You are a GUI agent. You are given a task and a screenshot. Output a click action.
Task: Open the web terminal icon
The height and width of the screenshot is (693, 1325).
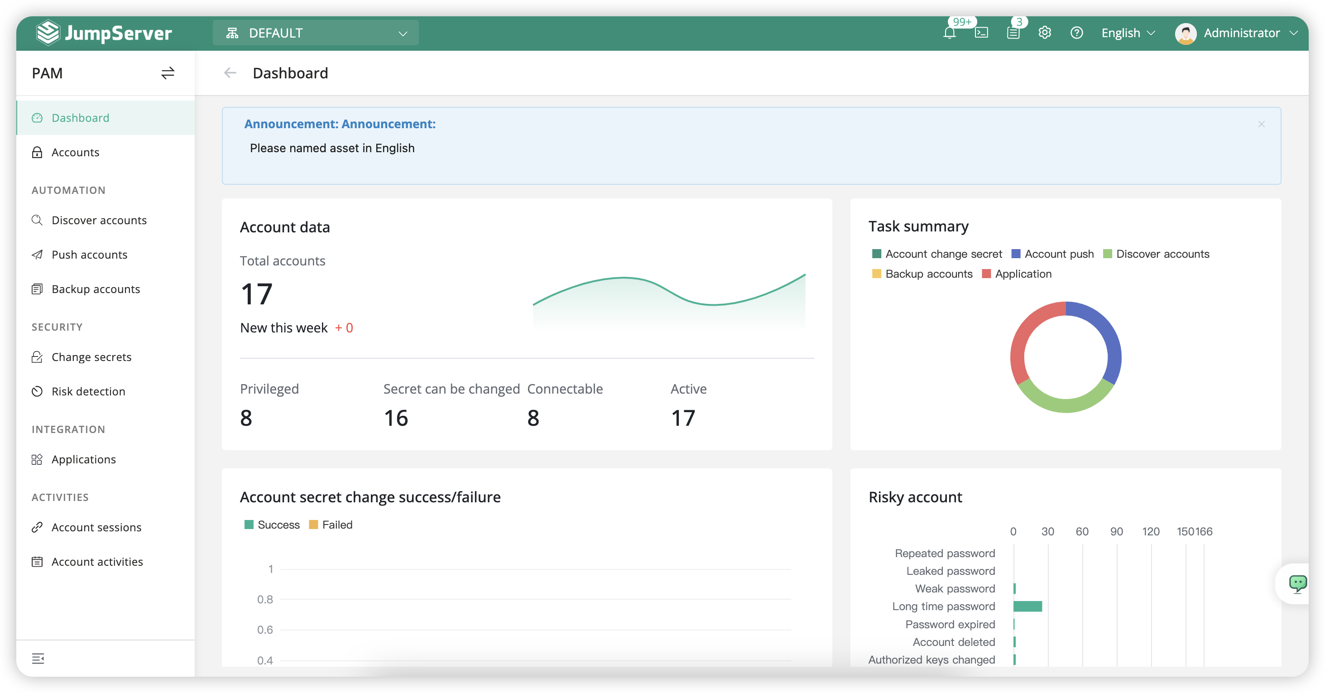[981, 33]
